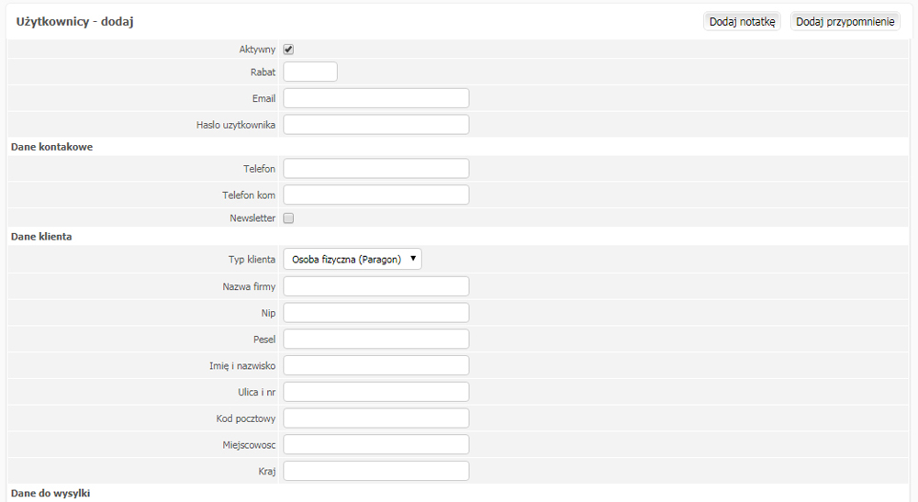This screenshot has height=502, width=918.
Task: Click the Nazwa firmy text field
Action: click(375, 286)
